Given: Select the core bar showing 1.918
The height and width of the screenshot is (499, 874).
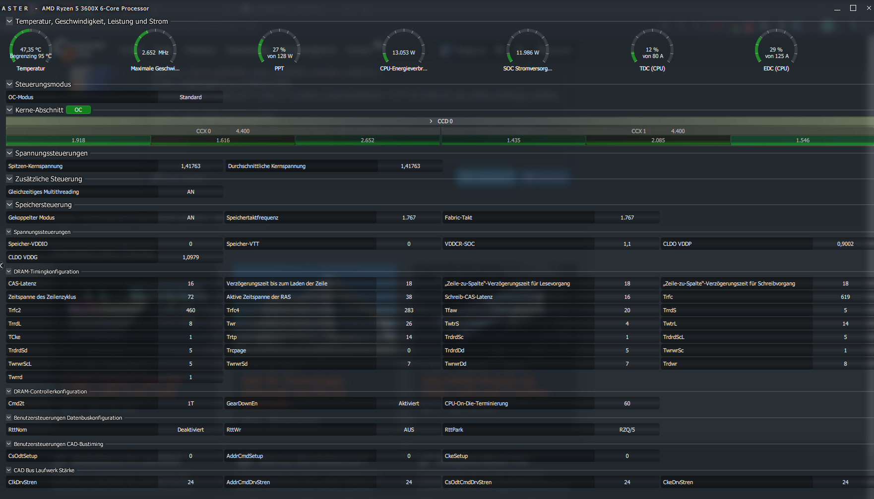Looking at the screenshot, I should 78,141.
